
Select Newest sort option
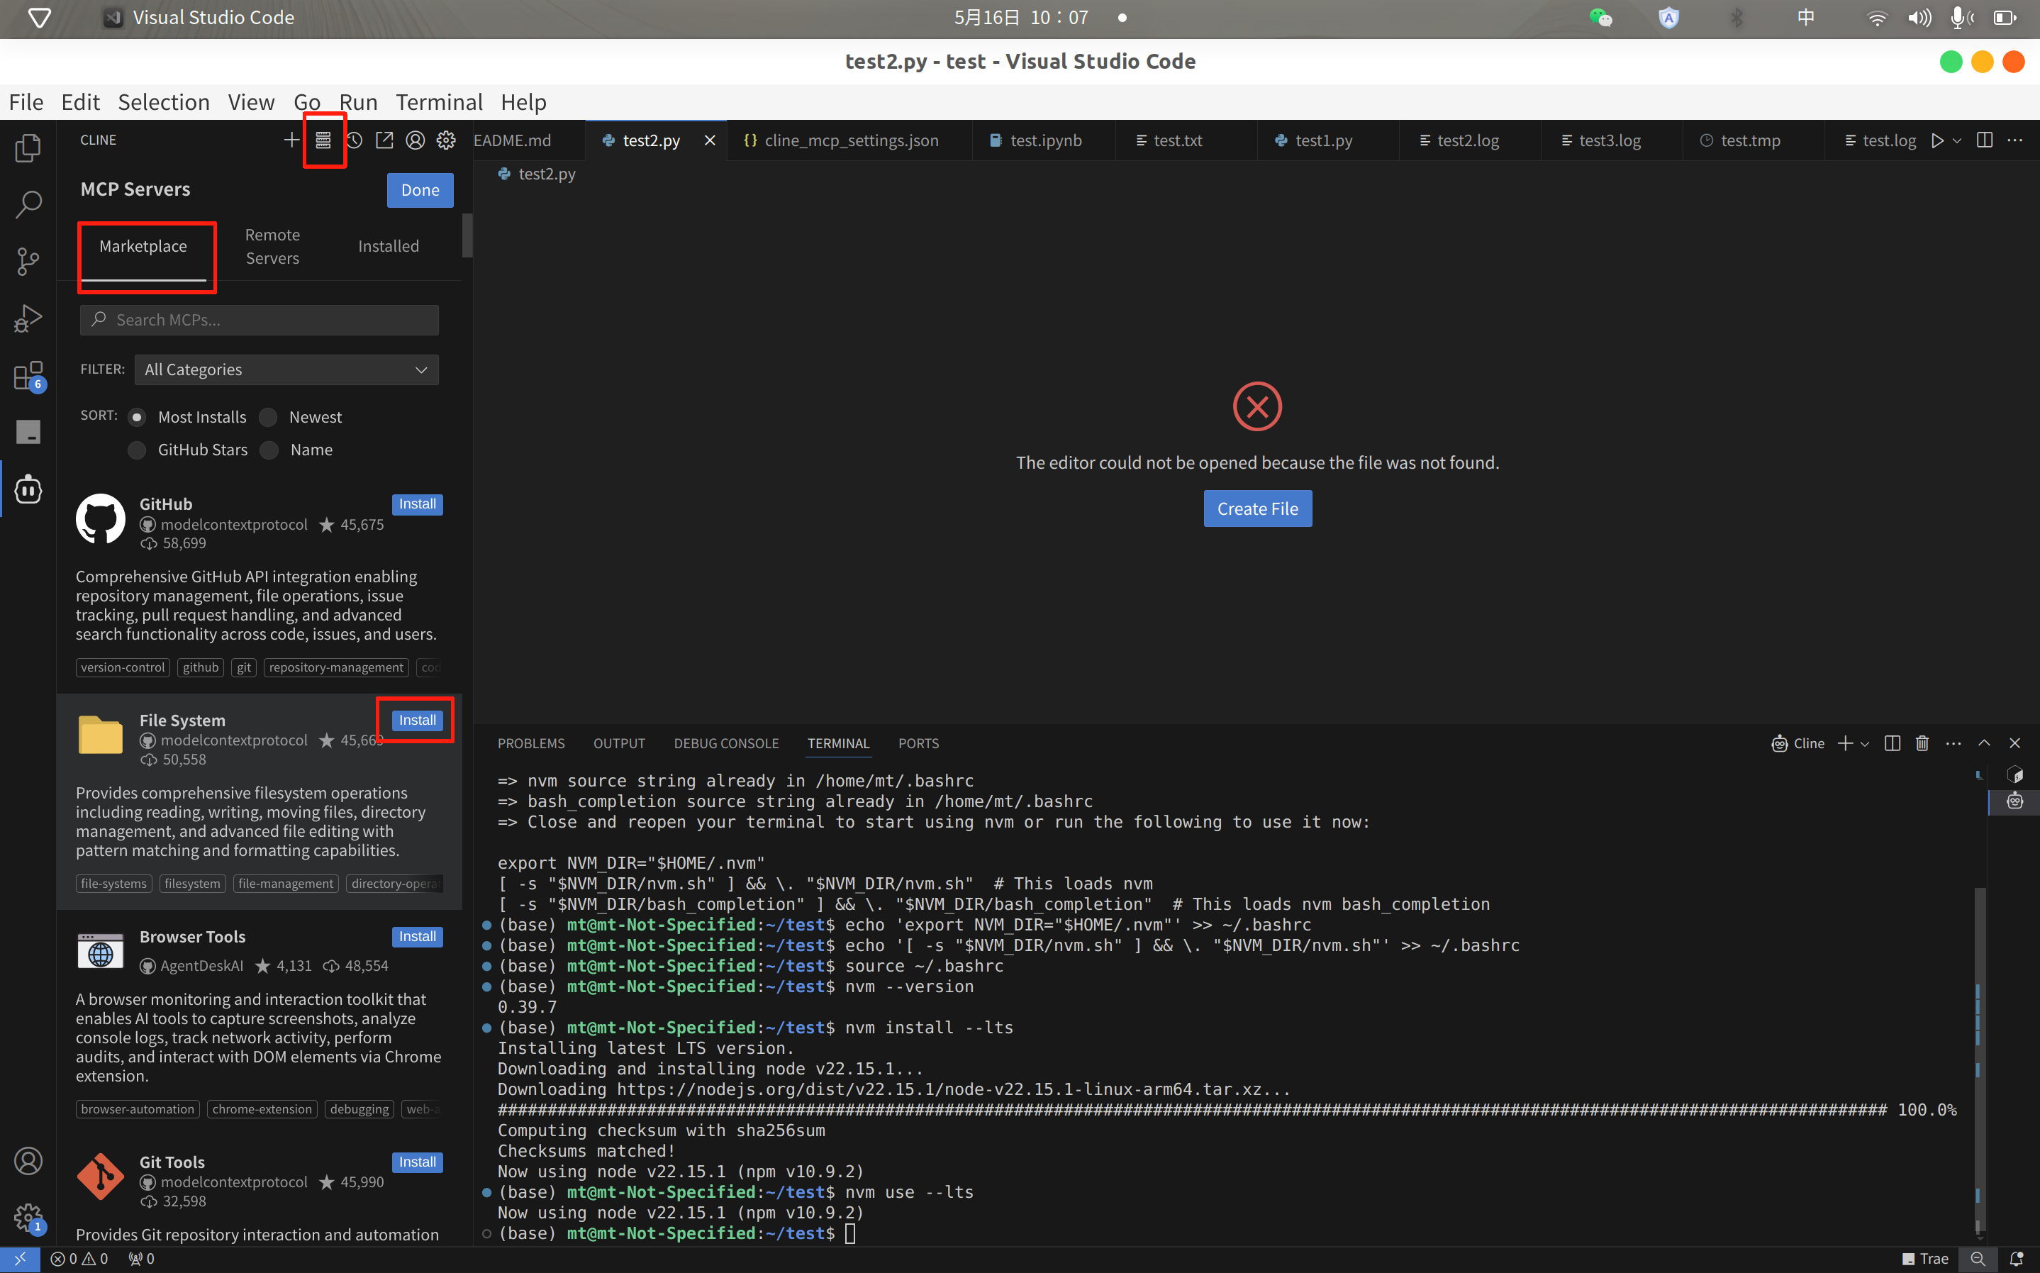pyautogui.click(x=269, y=417)
